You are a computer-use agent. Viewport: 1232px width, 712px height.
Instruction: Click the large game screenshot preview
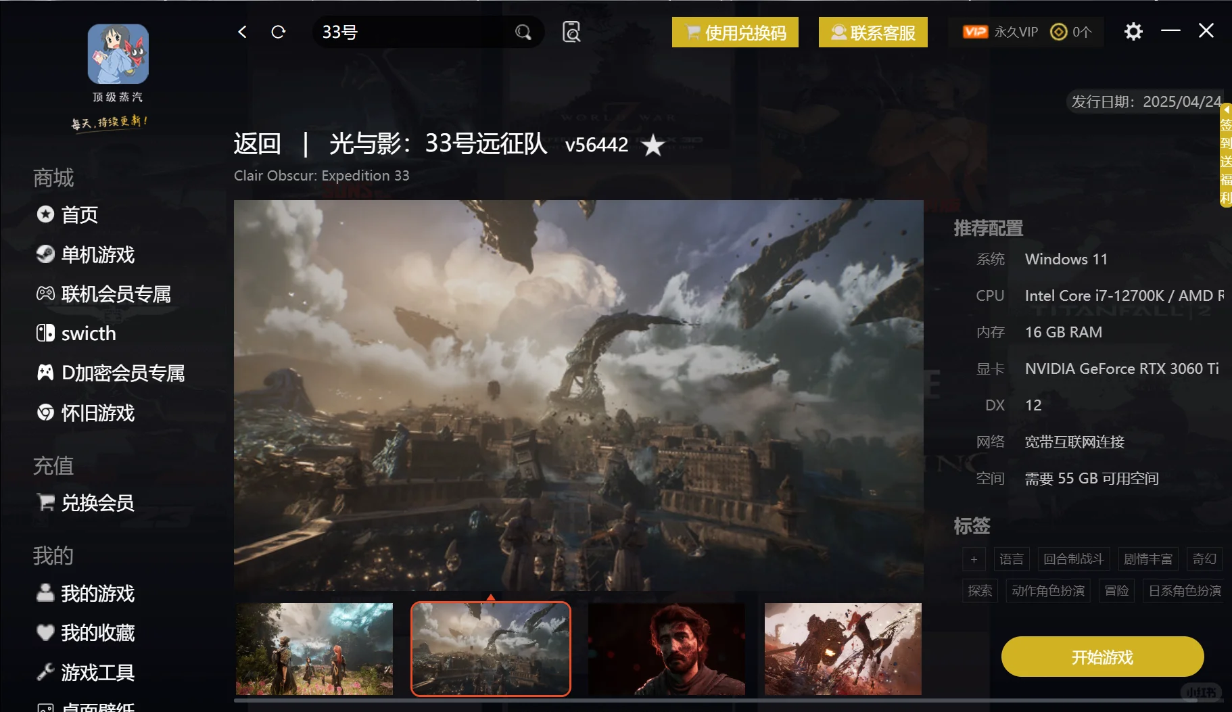pos(579,396)
